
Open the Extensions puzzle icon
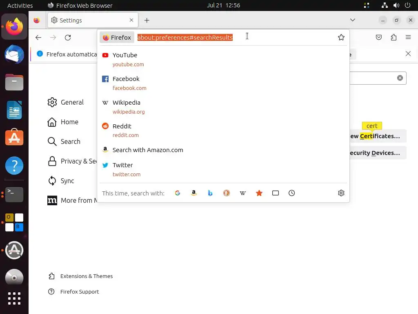pyautogui.click(x=394, y=37)
